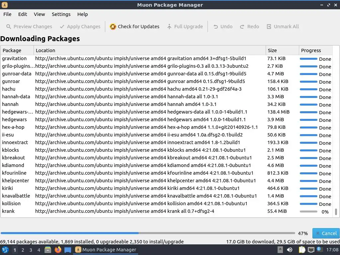Click the Unmark All icon
The width and height of the screenshot is (340, 255).
[269, 27]
